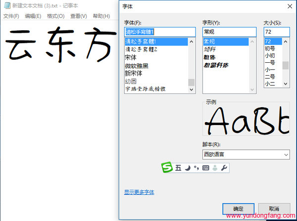
Task: Close the 字体 font dialog
Action: [290, 6]
